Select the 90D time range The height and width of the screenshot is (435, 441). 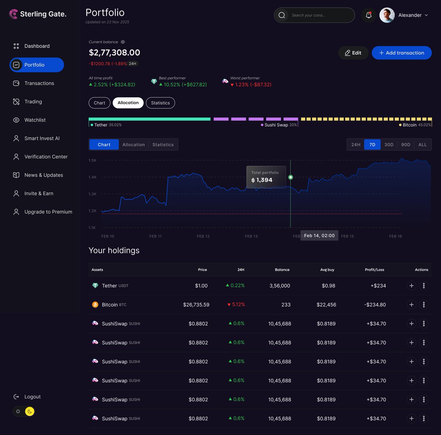[x=406, y=145]
